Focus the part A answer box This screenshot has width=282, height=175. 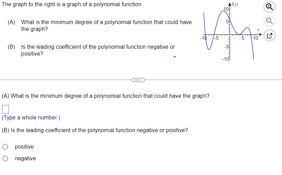[5, 109]
